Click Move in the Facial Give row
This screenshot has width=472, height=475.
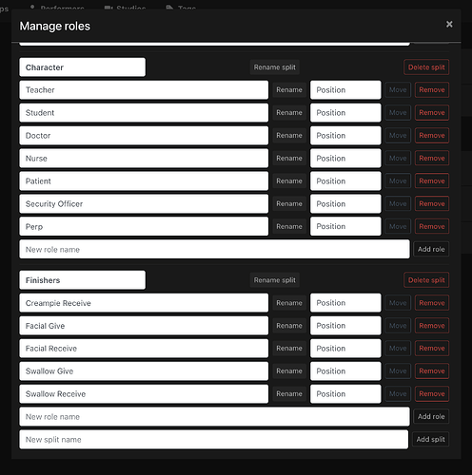[398, 326]
